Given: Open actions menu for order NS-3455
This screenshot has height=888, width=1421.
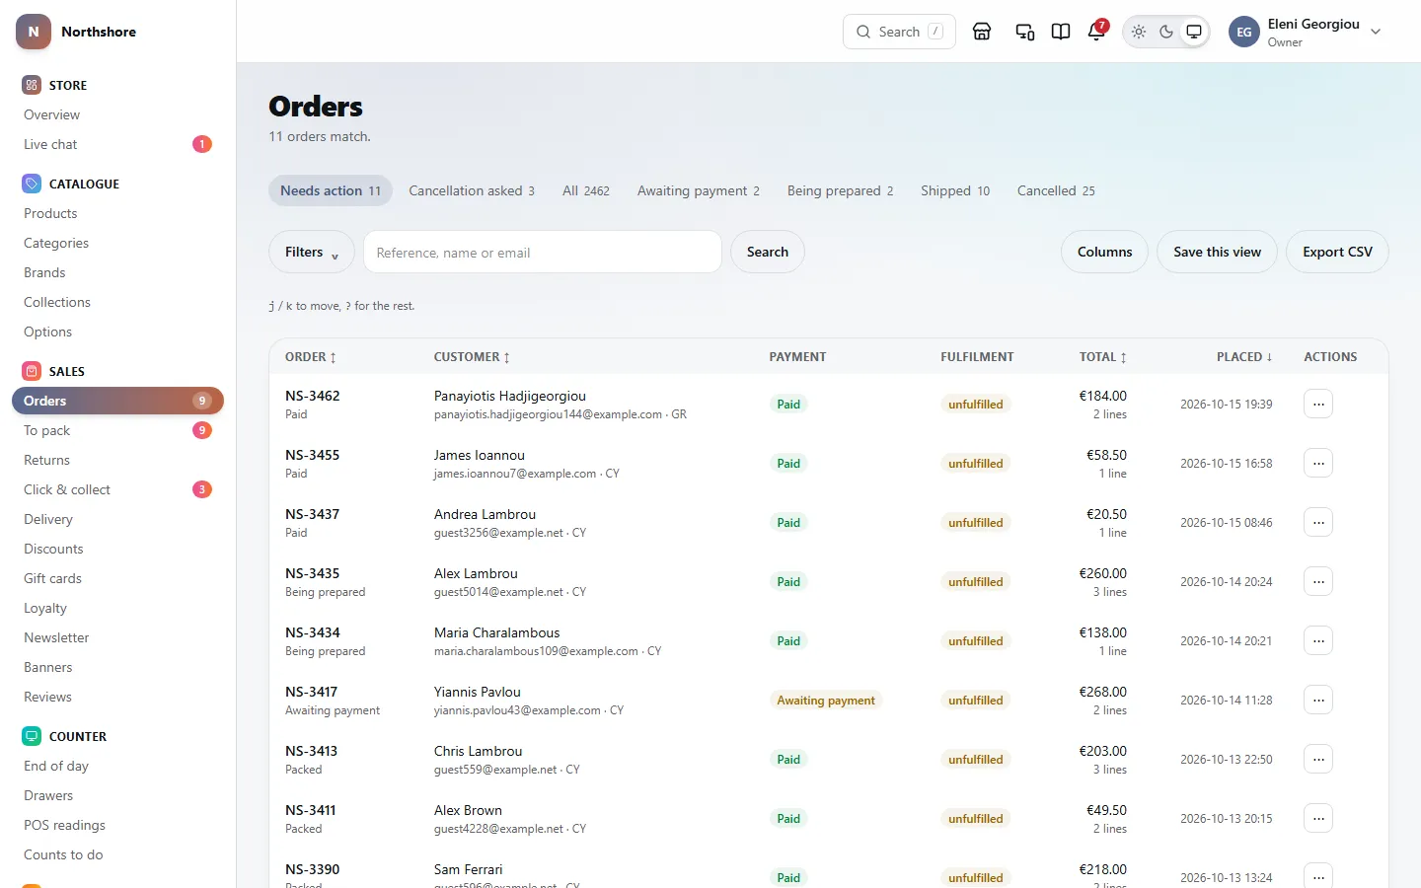Looking at the screenshot, I should 1318,463.
